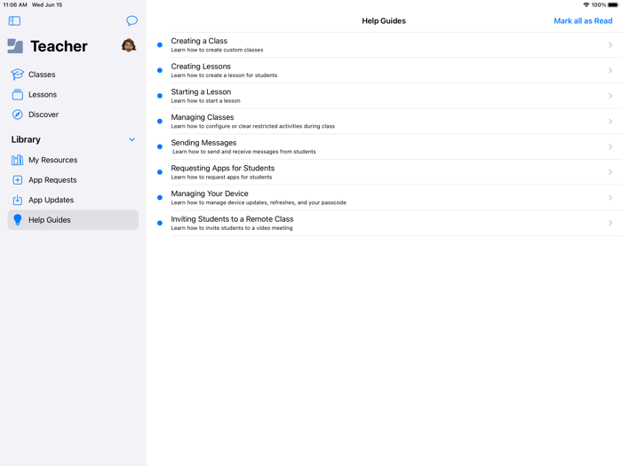Open My Resources in Library
Viewport: 622px width, 466px height.
[73, 160]
